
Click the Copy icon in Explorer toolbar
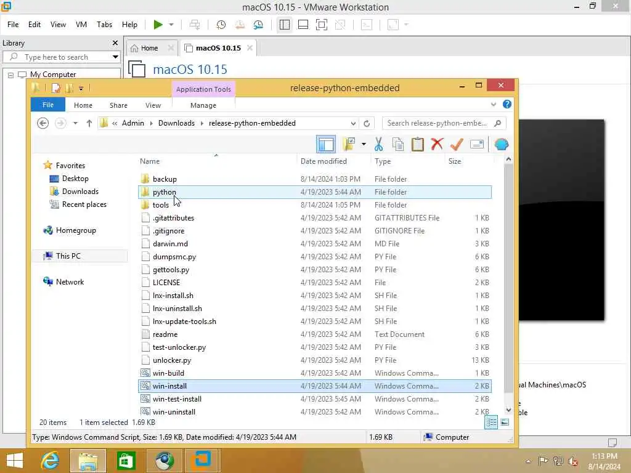click(x=398, y=144)
